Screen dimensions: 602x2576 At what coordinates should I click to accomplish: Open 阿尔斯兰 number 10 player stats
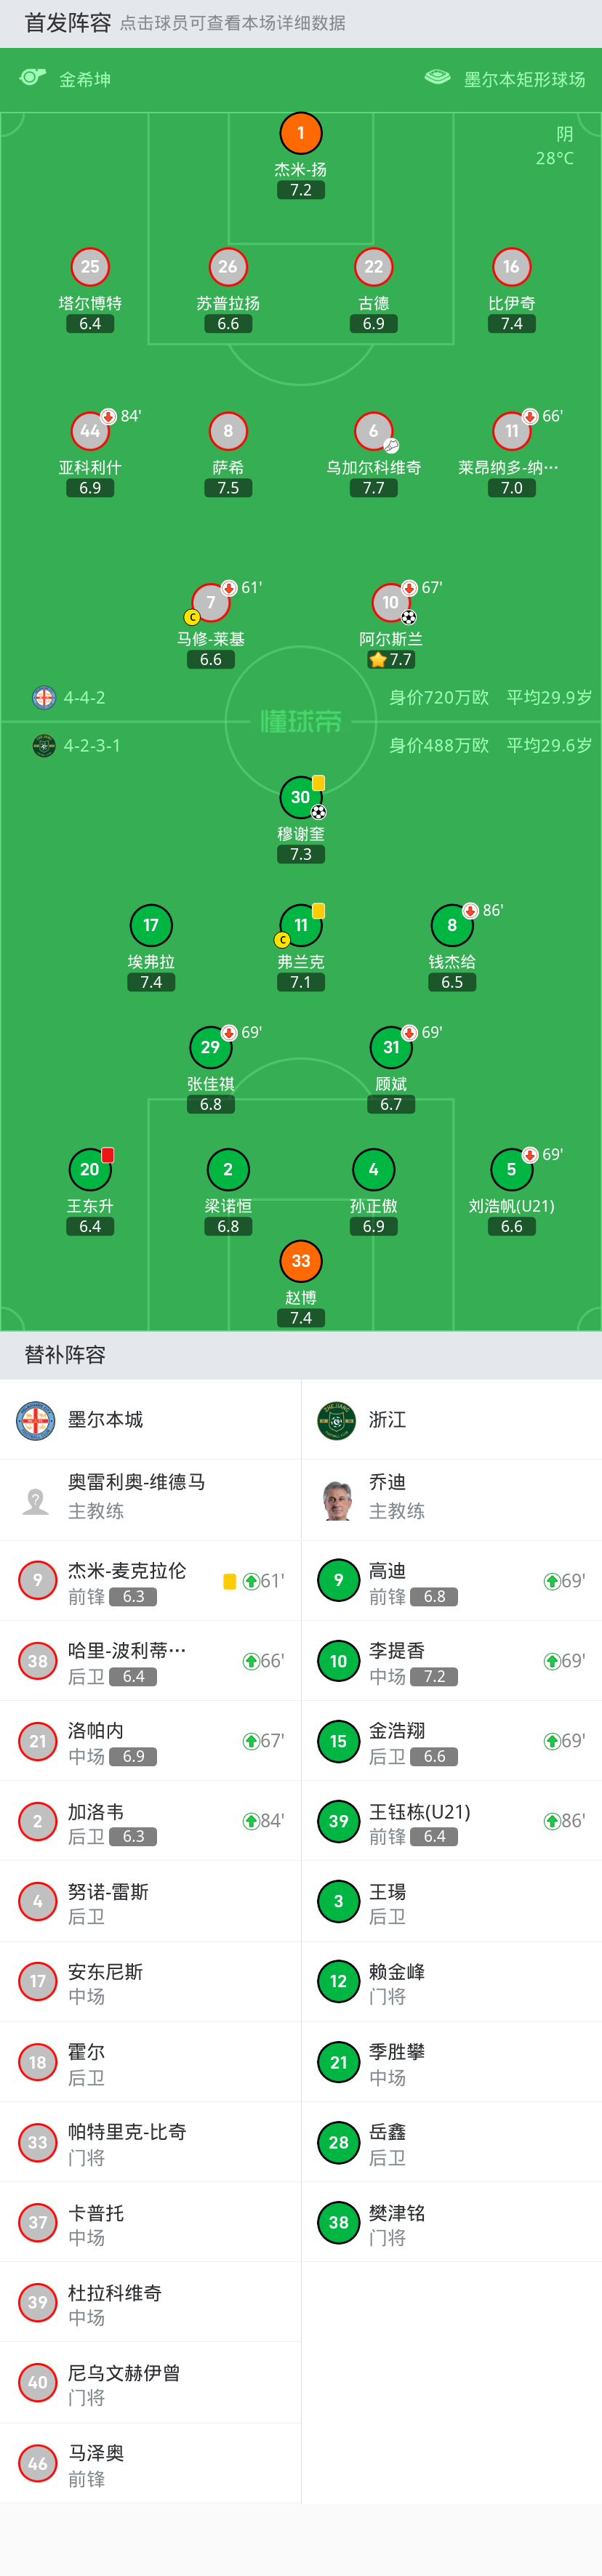[391, 602]
